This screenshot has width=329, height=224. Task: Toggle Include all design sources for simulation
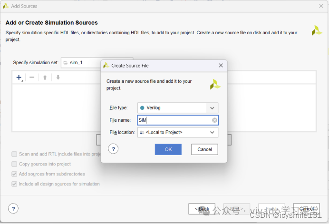tap(14, 184)
